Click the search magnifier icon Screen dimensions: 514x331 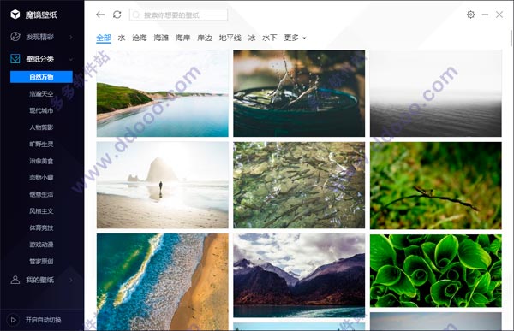click(x=136, y=15)
